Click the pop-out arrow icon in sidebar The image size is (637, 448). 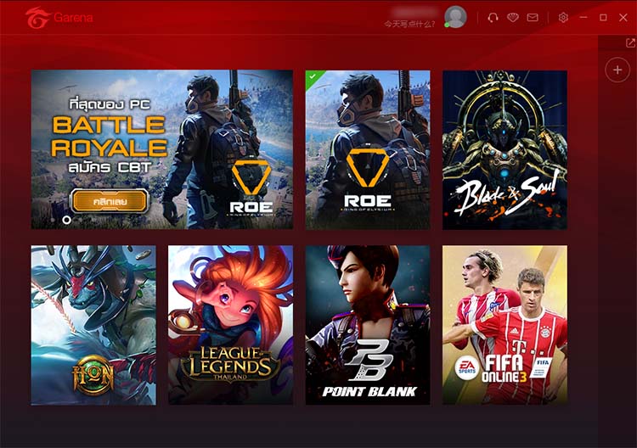coord(630,42)
